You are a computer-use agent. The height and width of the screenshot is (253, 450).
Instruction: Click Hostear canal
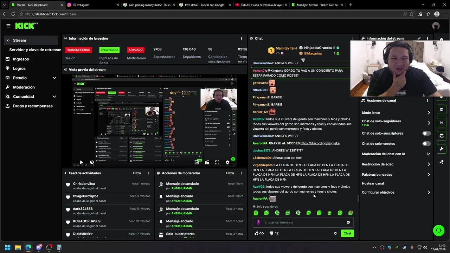tap(373, 183)
